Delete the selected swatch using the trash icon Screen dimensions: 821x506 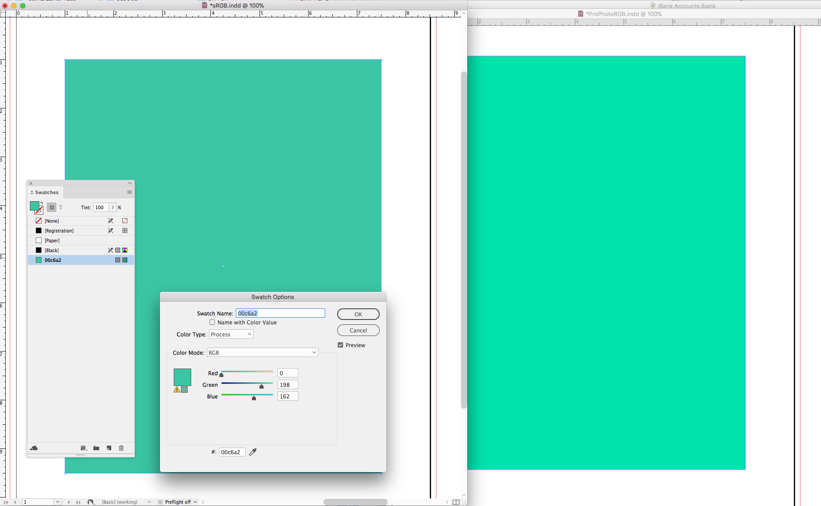tap(121, 448)
